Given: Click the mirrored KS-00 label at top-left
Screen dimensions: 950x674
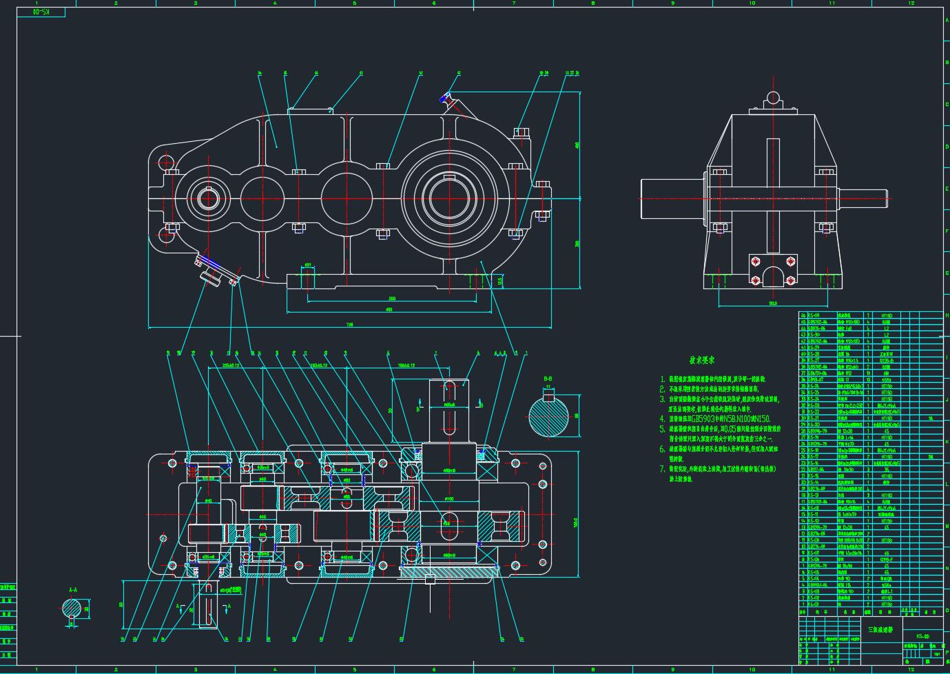Looking at the screenshot, I should (41, 12).
